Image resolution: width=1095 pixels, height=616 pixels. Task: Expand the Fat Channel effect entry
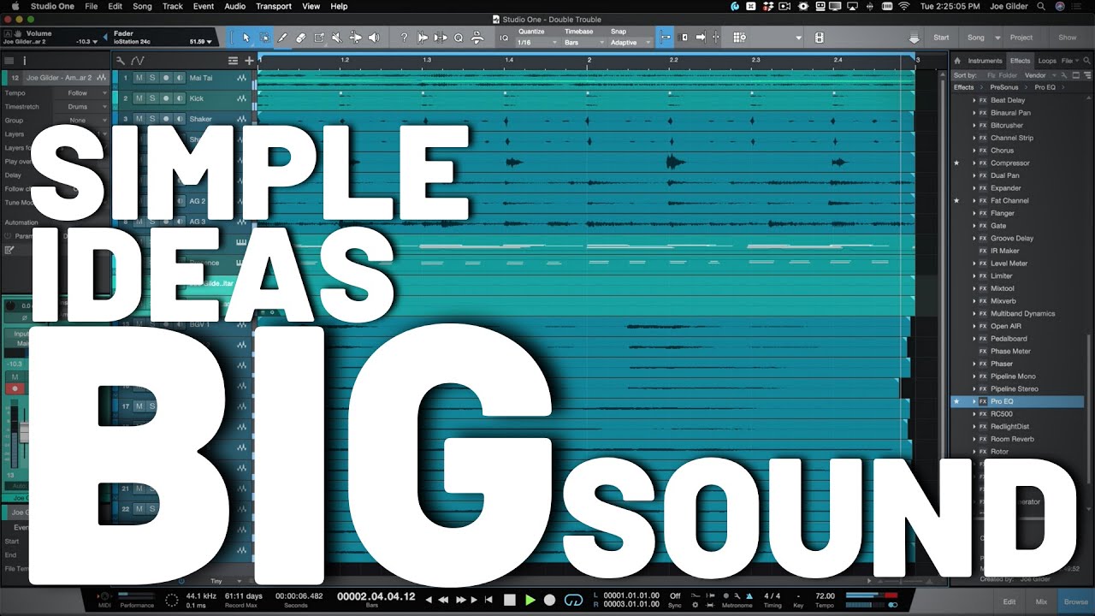pos(974,200)
